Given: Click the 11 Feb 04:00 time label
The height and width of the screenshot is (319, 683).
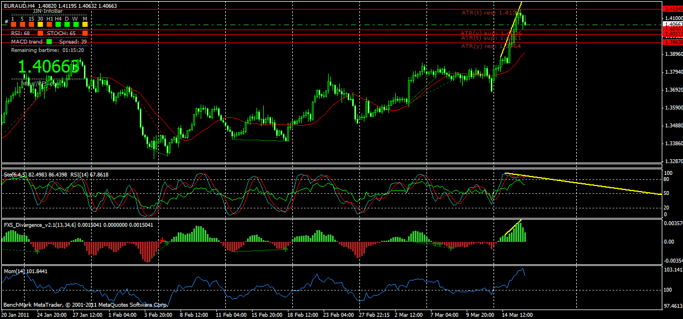Looking at the screenshot, I should (x=230, y=315).
